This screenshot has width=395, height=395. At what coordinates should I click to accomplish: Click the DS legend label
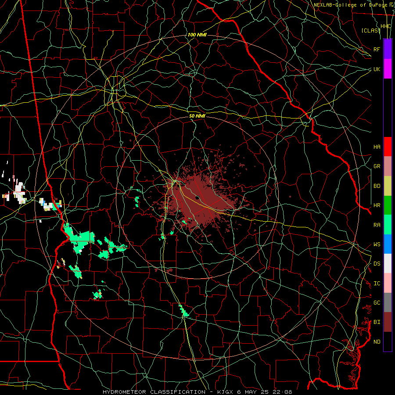coord(377,264)
